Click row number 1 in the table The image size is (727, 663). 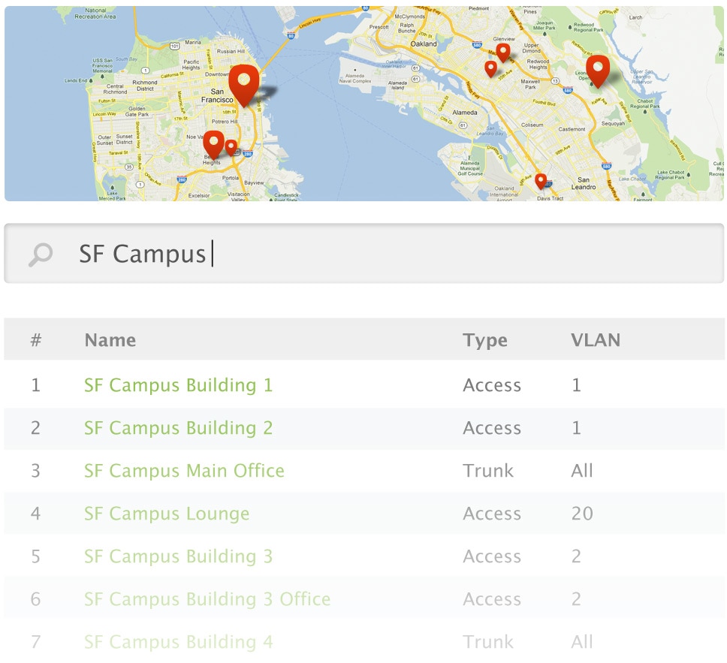36,385
